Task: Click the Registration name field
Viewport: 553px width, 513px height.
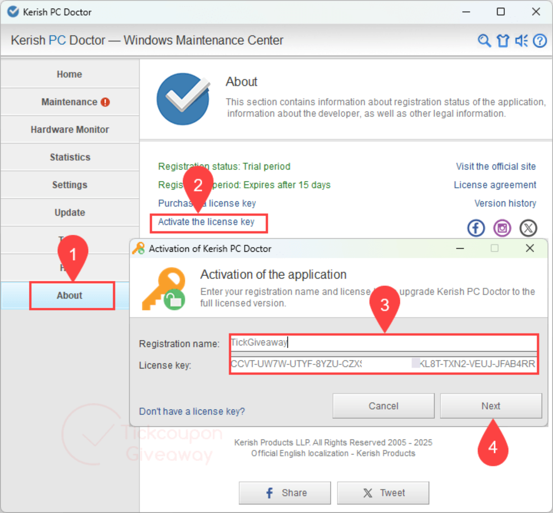Action: (383, 343)
